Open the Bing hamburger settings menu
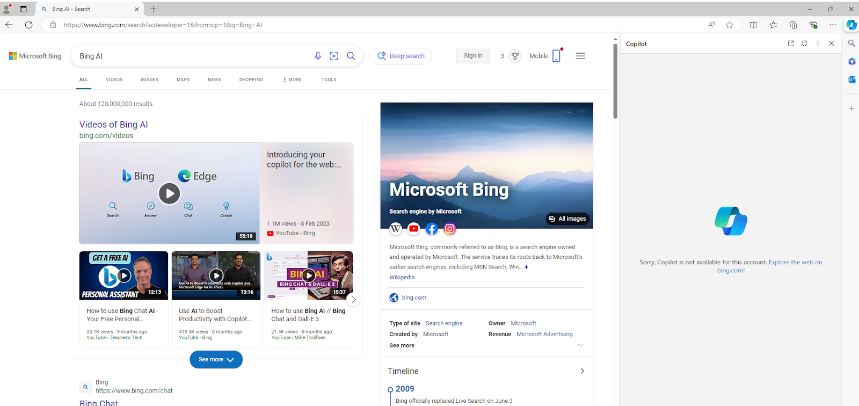The image size is (859, 406). pyautogui.click(x=580, y=56)
